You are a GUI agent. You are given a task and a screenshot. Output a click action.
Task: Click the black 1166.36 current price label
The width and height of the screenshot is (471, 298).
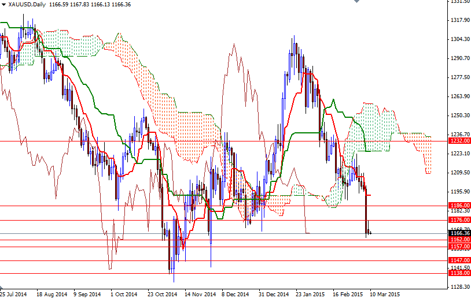pos(459,233)
